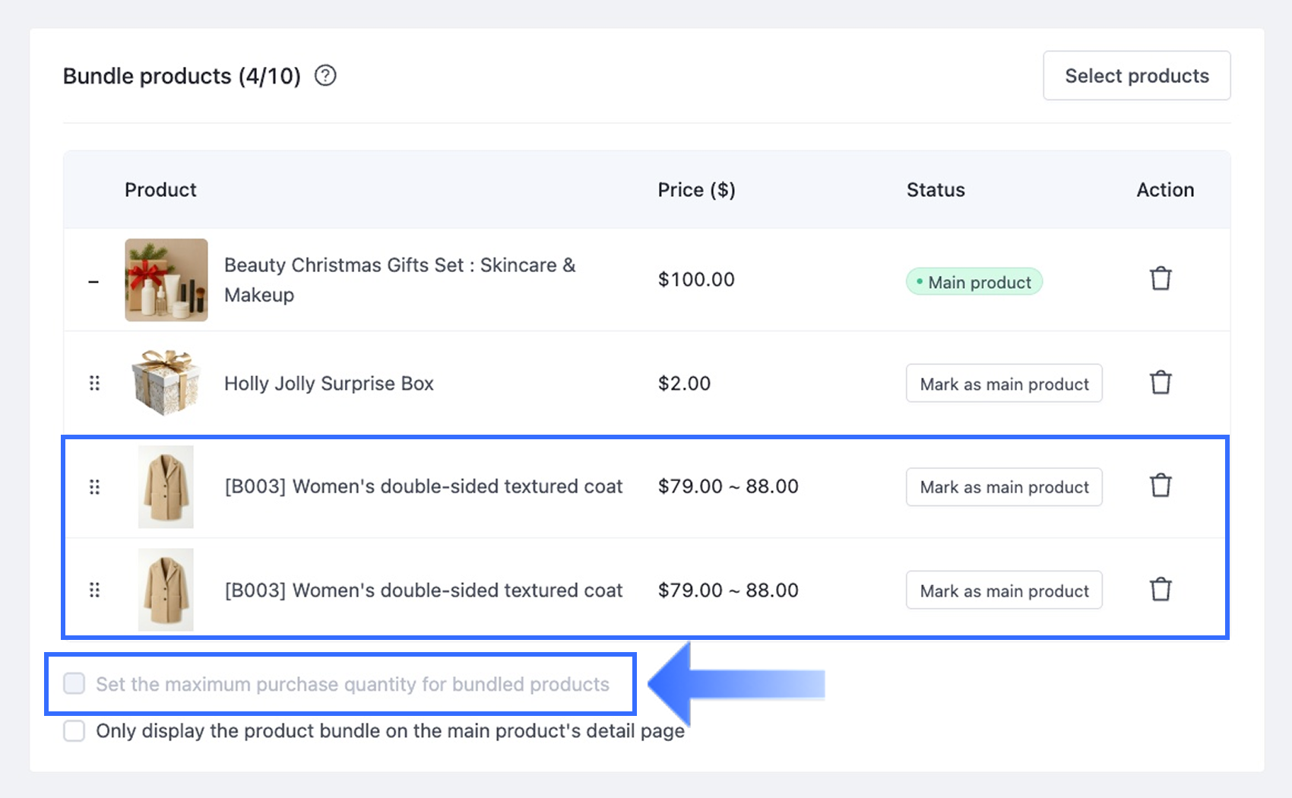Tick the only display on main product page checkbox

click(x=74, y=731)
